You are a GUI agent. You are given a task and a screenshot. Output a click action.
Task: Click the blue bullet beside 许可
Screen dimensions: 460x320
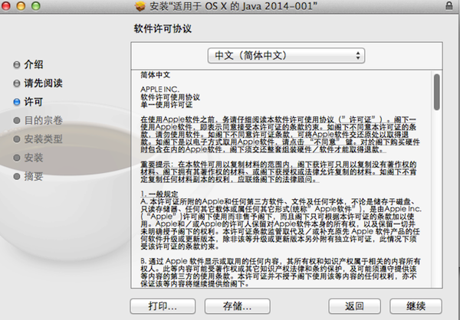(x=17, y=101)
